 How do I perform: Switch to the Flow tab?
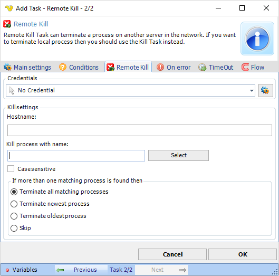tap(253, 68)
